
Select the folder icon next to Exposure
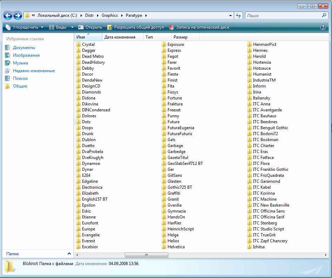164,44
